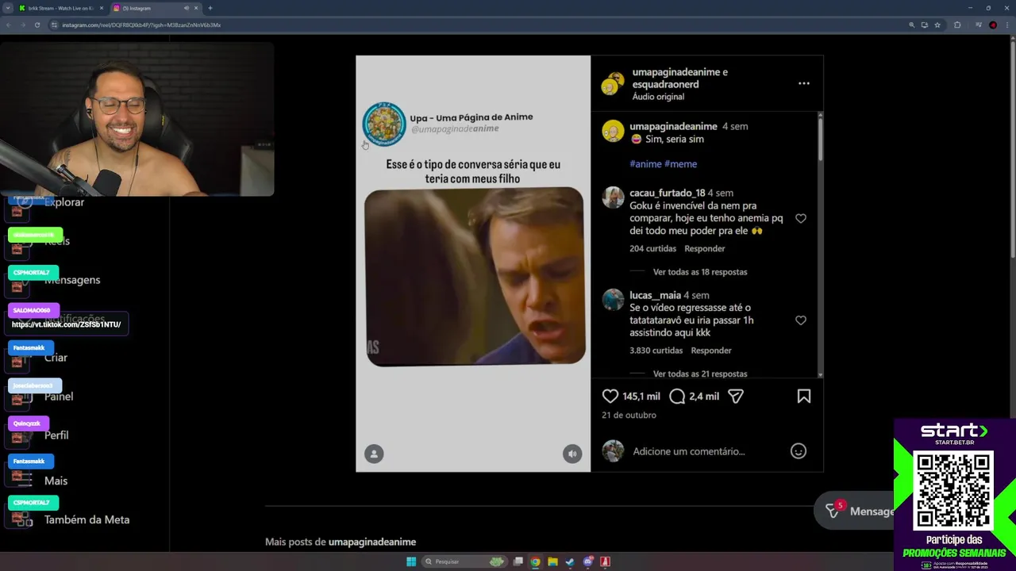This screenshot has height=571, width=1016.
Task: Share the reel with paper plane icon
Action: click(736, 396)
